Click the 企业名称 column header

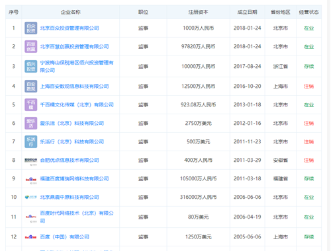pyautogui.click(x=71, y=12)
